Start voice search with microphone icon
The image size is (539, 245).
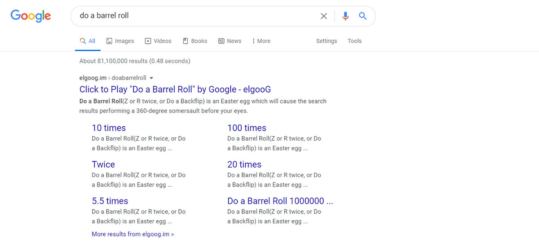click(345, 16)
